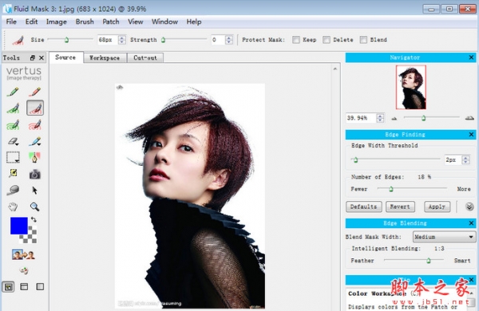Enable the Delete protect mask checkbox
The image size is (479, 311).
pyautogui.click(x=327, y=40)
